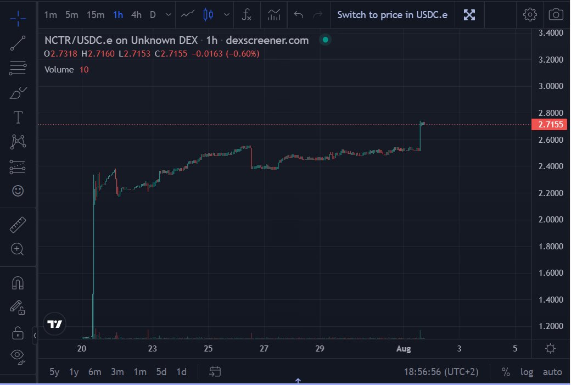571x385 pixels.
Task: Collapse the left drawing toolbar
Action: tap(35, 336)
